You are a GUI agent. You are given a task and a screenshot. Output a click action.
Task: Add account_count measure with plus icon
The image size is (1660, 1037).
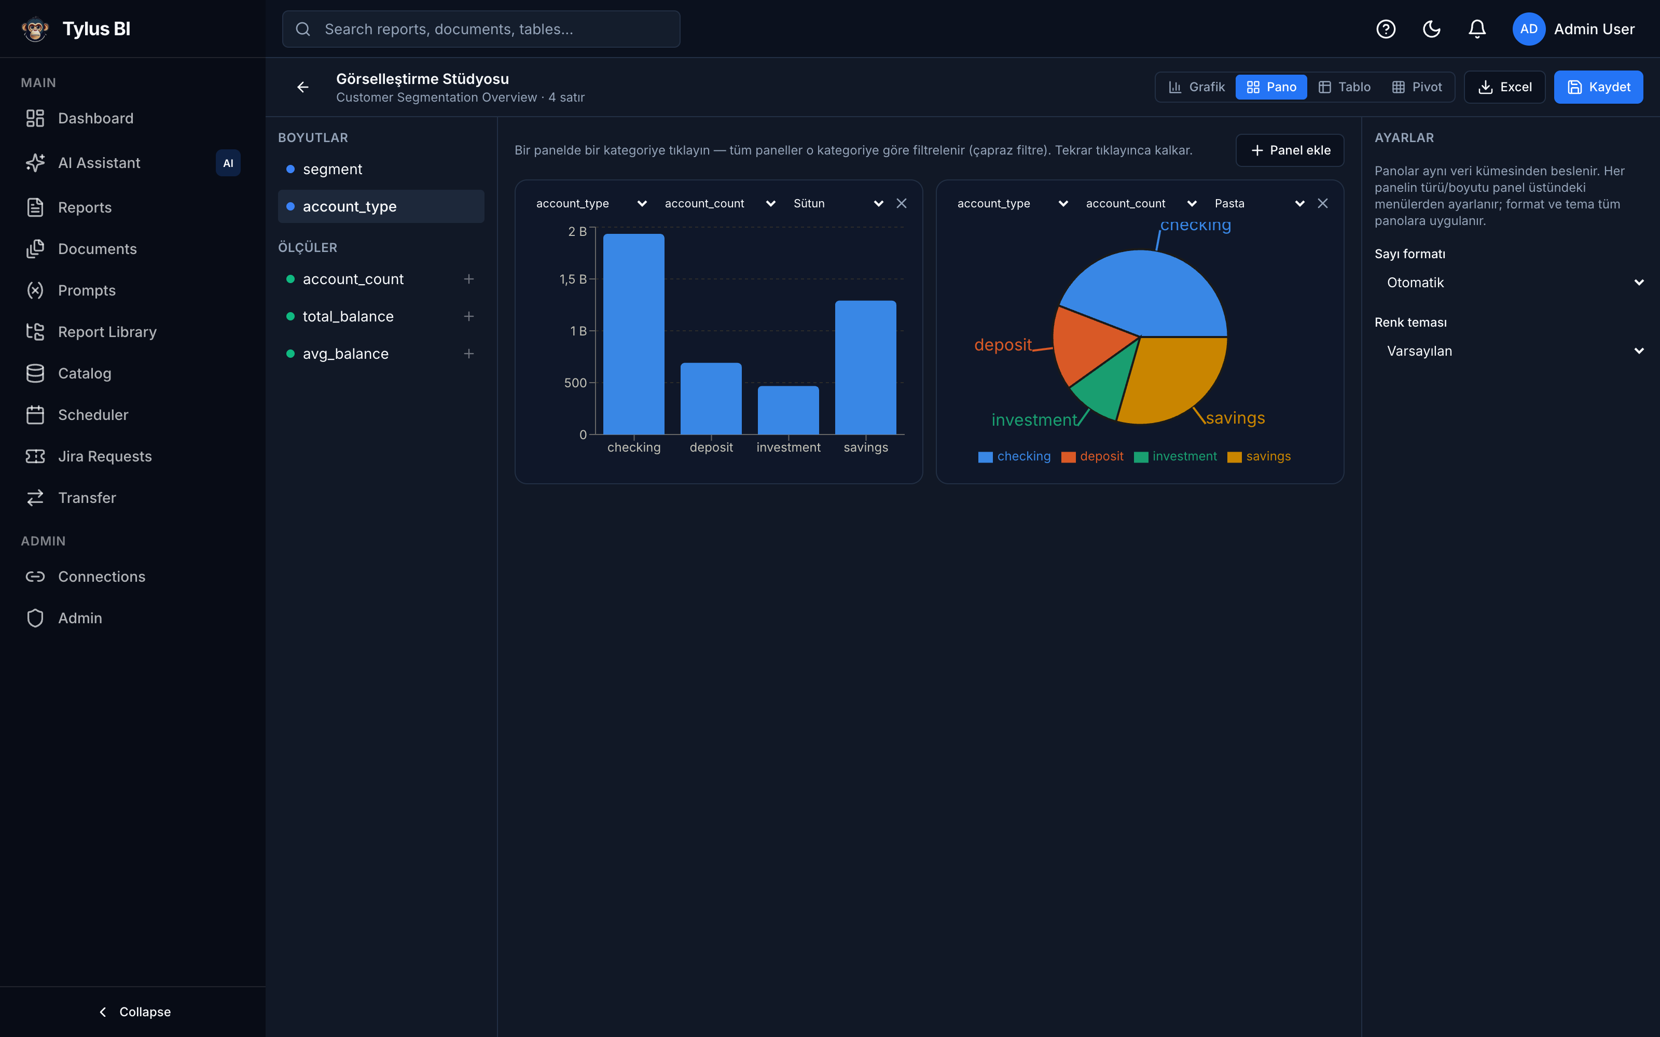point(468,279)
